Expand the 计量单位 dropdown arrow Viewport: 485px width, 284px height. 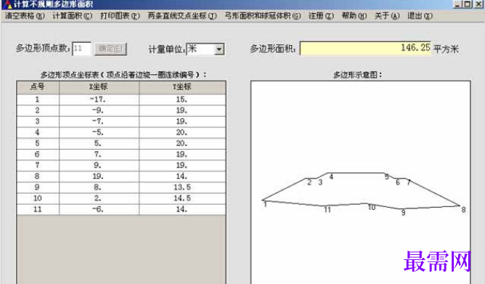219,49
